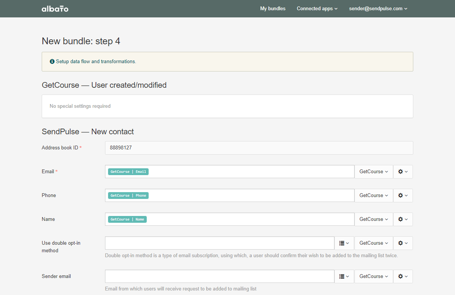This screenshot has height=295, width=455.
Task: Click into the Email input field
Action: [x=230, y=172]
